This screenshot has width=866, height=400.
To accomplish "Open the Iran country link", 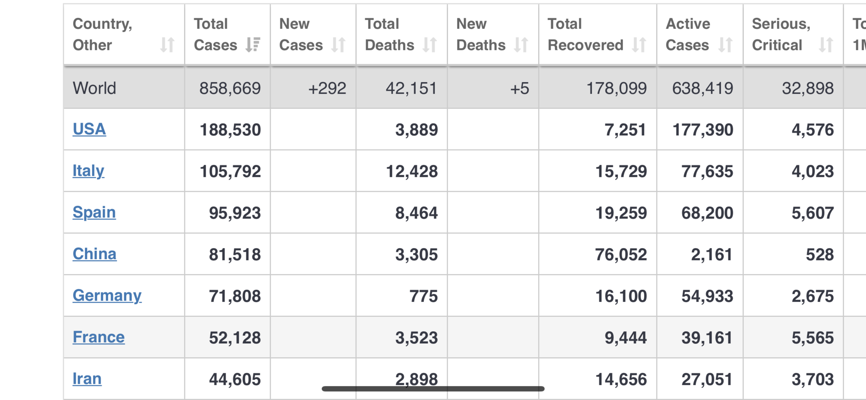I will click(x=87, y=378).
